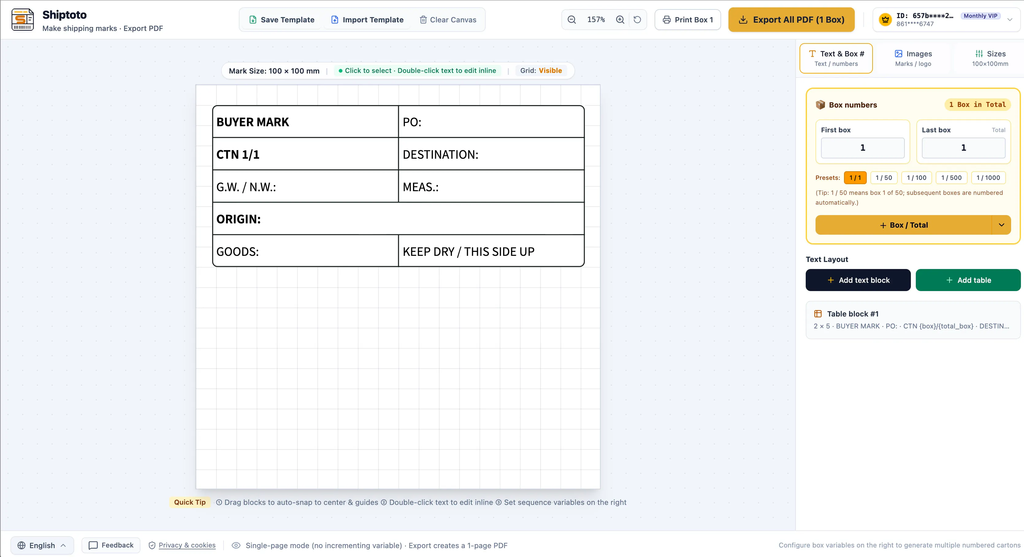Screen dimensions: 1024x557
Task: Reset zoom with the circular arrow icon
Action: click(637, 20)
